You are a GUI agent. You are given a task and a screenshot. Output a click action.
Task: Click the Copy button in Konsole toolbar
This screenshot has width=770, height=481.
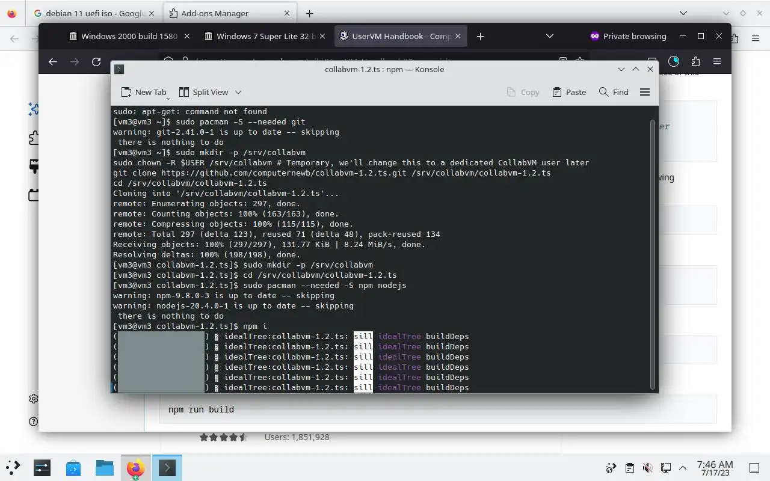tap(523, 92)
